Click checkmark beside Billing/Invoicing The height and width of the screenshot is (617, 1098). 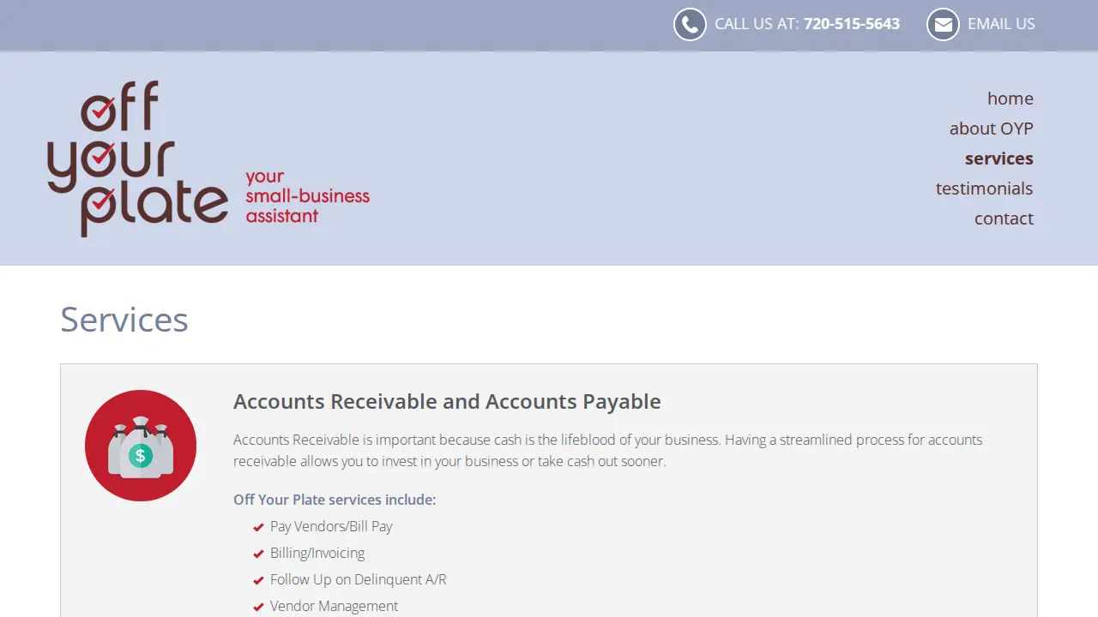[x=258, y=554]
